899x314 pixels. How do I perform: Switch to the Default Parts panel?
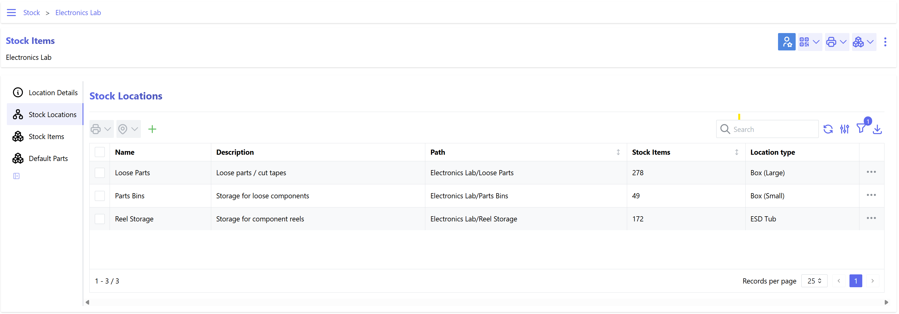[x=48, y=159]
